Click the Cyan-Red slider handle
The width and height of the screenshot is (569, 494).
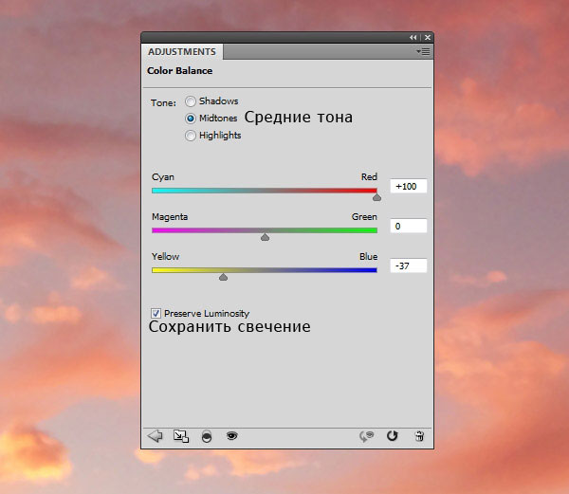[x=376, y=197]
